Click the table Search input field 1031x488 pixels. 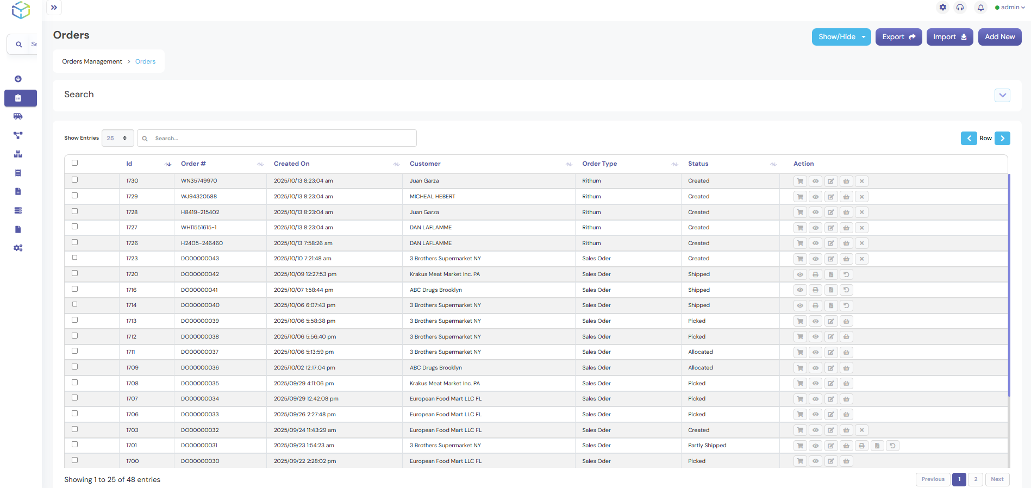[283, 139]
